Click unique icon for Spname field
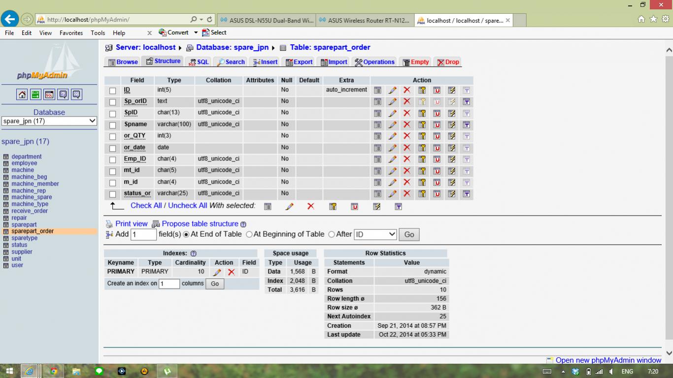This screenshot has width=673, height=378. pos(437,125)
